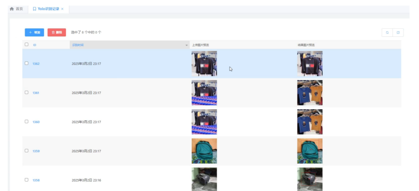Open uploaded backpack thumbnail for record 1359
419x191 pixels.
(204, 151)
